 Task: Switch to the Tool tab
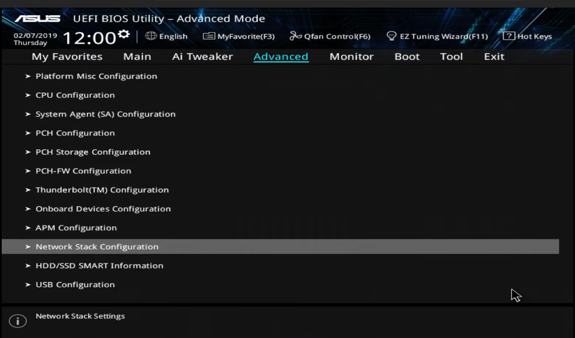pos(451,57)
